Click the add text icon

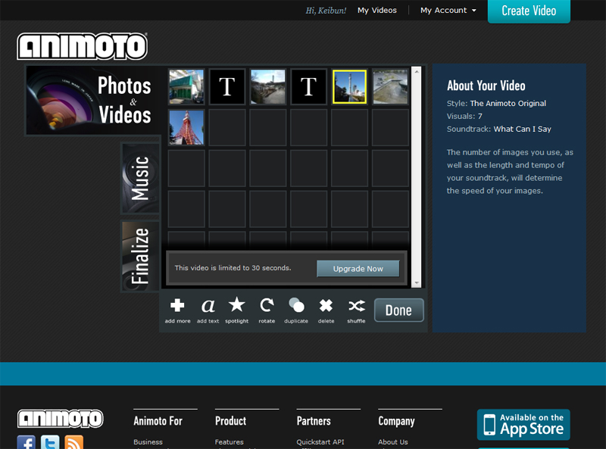208,306
